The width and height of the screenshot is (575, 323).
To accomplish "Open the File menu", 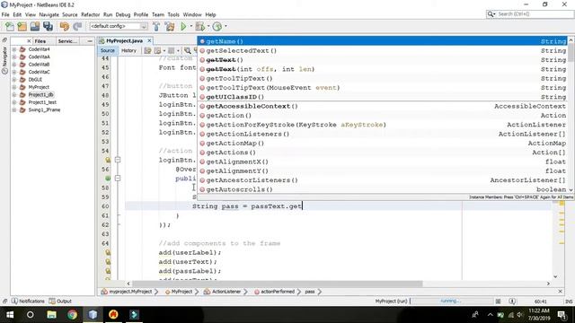I will pyautogui.click(x=5, y=14).
